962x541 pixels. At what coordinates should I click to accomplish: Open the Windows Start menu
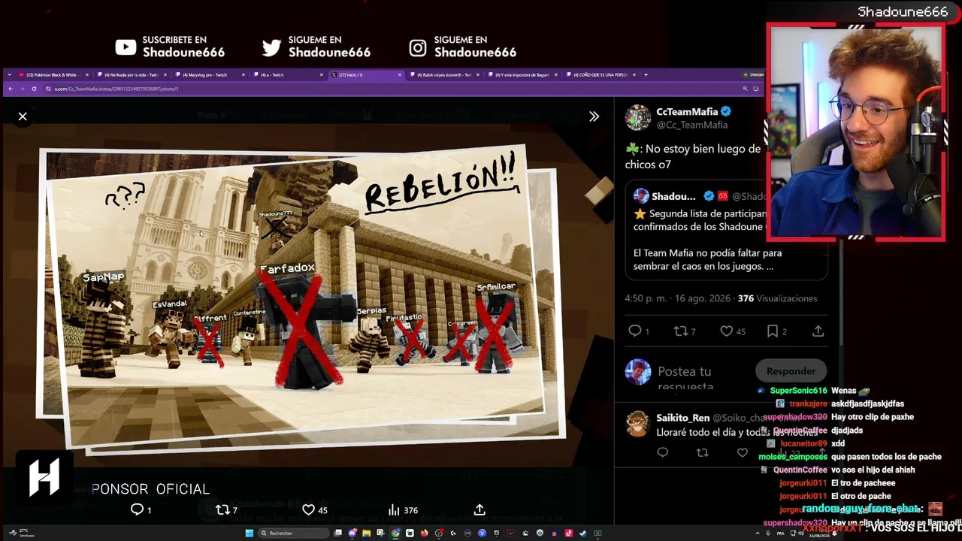tap(249, 533)
